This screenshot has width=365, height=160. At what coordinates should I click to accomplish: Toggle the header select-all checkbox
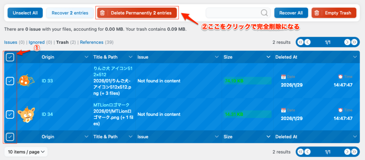[10, 57]
